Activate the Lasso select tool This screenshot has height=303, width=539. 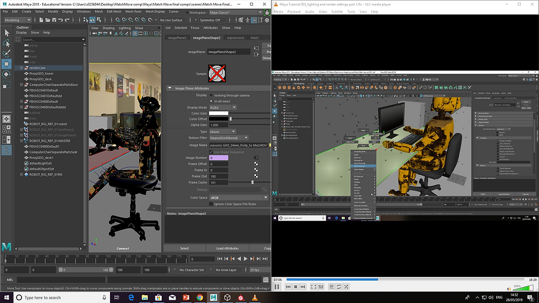[x=7, y=43]
